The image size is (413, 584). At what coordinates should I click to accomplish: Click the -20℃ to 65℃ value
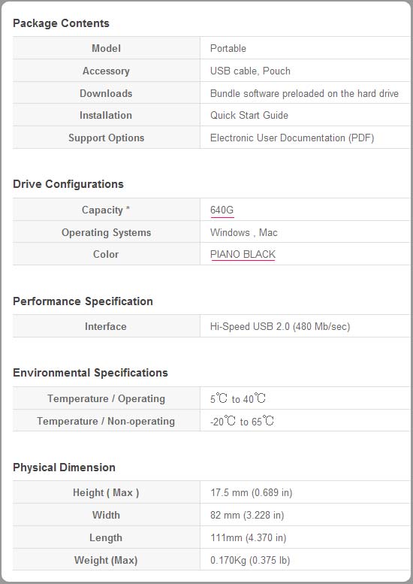[x=242, y=421]
